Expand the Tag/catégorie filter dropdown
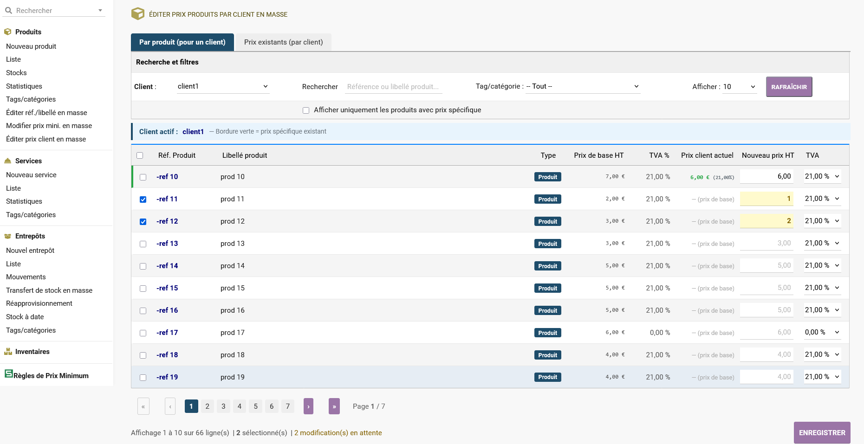 click(x=583, y=87)
